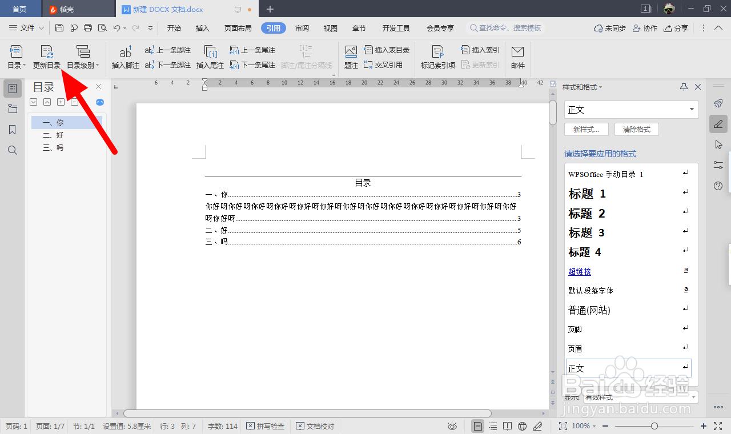Screen dimensions: 731x434
Task: Expand quick access toolbar customize arrow
Action: 151,28
